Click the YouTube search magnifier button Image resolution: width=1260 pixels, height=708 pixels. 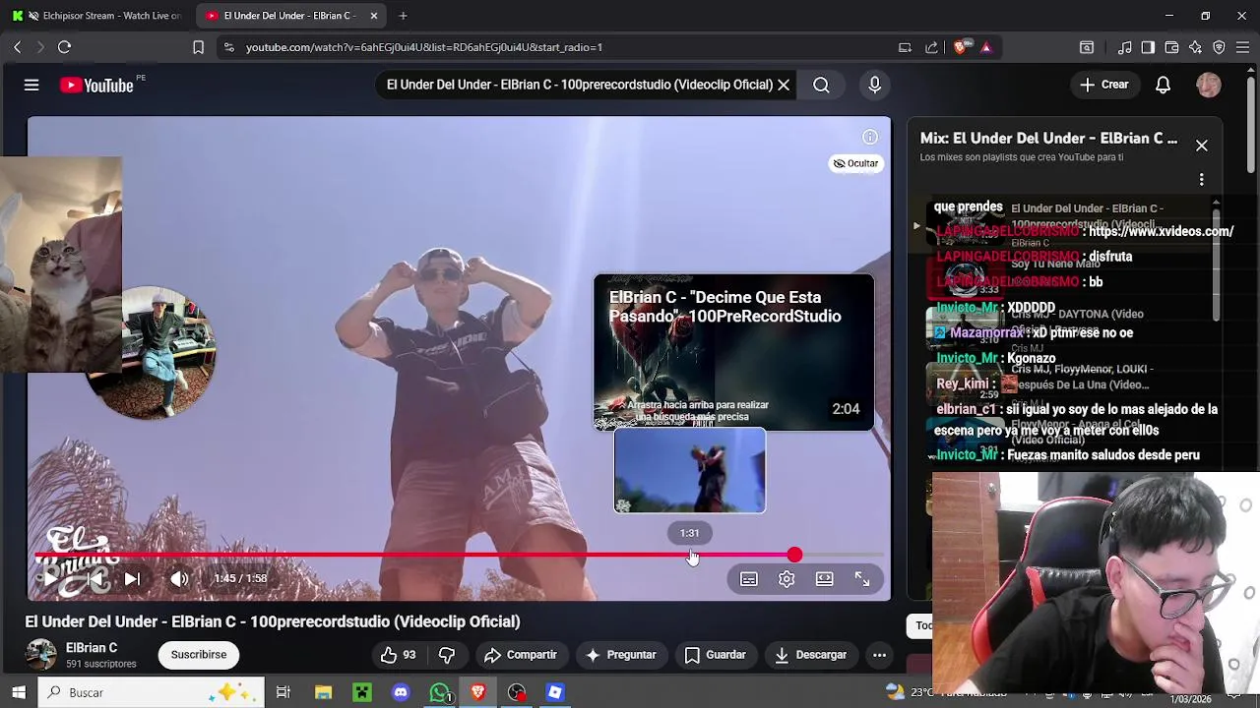pos(821,85)
